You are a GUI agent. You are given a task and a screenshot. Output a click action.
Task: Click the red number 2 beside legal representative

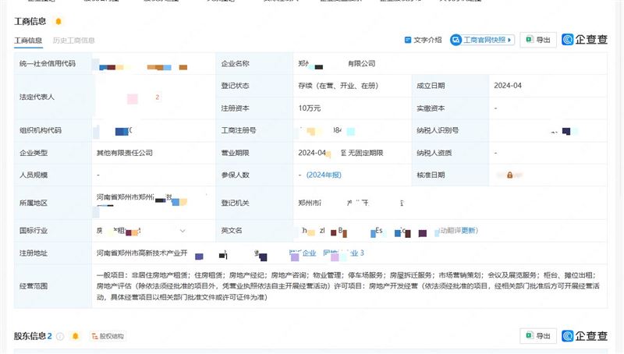(x=158, y=97)
